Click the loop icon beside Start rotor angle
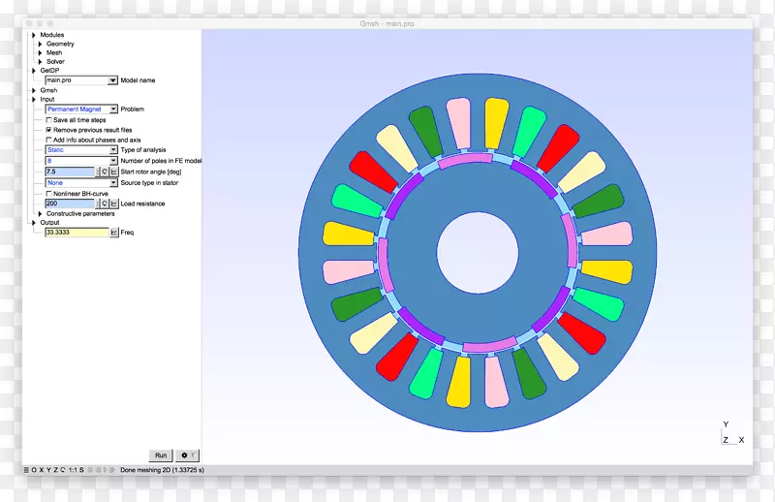The width and height of the screenshot is (775, 502). point(105,172)
